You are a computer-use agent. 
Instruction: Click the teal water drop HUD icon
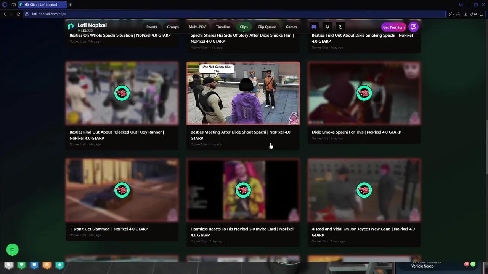pos(59,265)
